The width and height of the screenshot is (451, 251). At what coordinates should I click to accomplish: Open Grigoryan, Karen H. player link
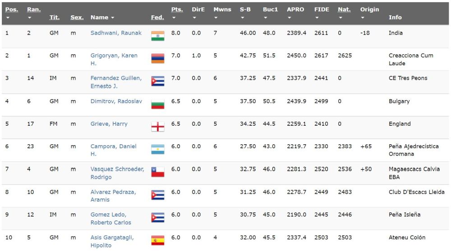tap(114, 55)
